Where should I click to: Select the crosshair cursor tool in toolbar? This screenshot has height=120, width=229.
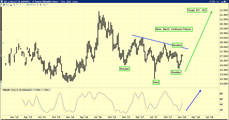click(24, 5)
